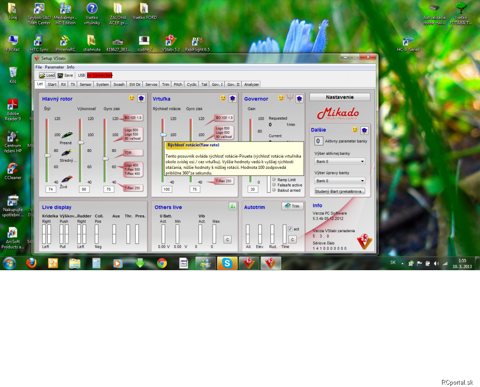This screenshot has width=480, height=387.
Task: Click the Nastavenie button
Action: point(340,97)
